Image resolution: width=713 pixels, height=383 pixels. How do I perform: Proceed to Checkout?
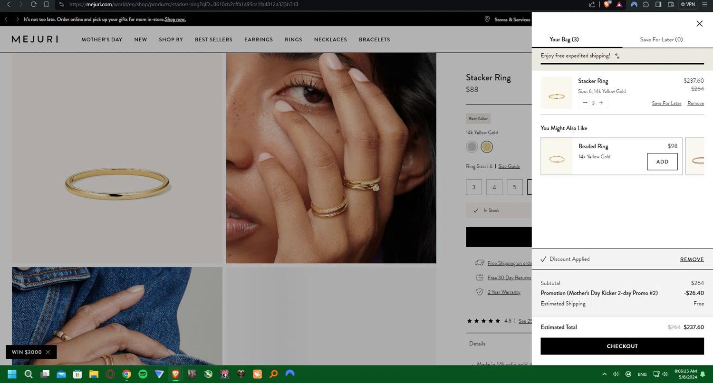622,346
